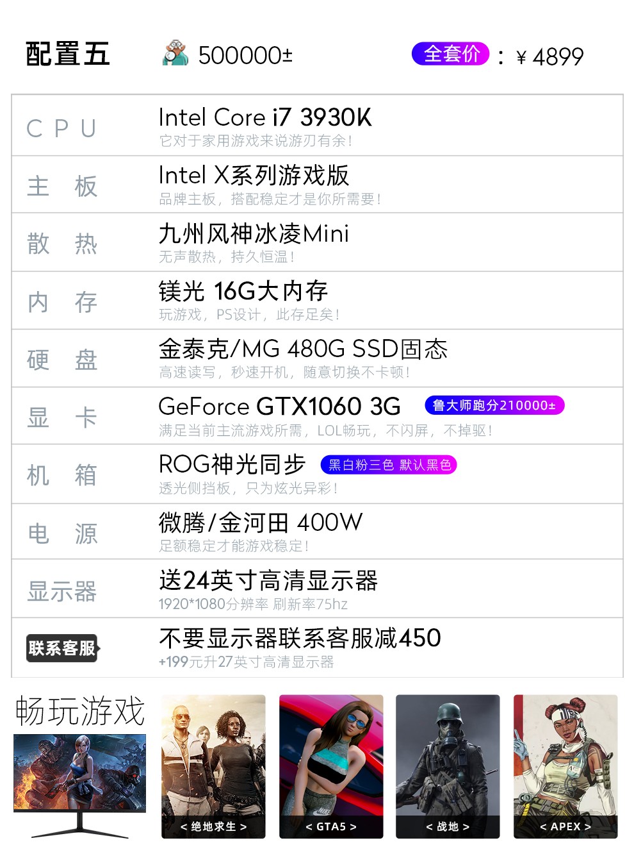Click 玩游戏，PS设计，此存足矣 subtitle
Screen dimensions: 634x854
(249, 314)
